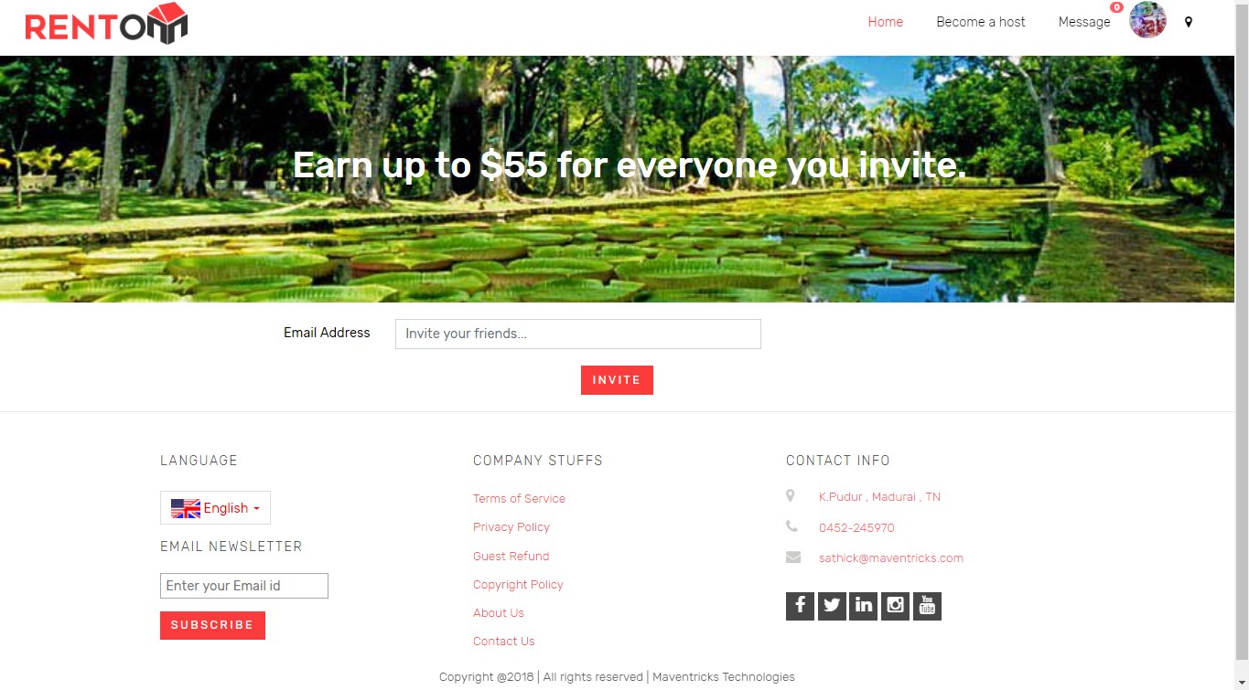Open the YouTube social icon
Image resolution: width=1249 pixels, height=690 pixels.
(x=927, y=606)
